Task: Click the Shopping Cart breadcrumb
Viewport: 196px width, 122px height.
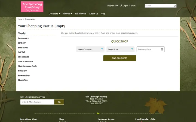Action: [x=30, y=19]
